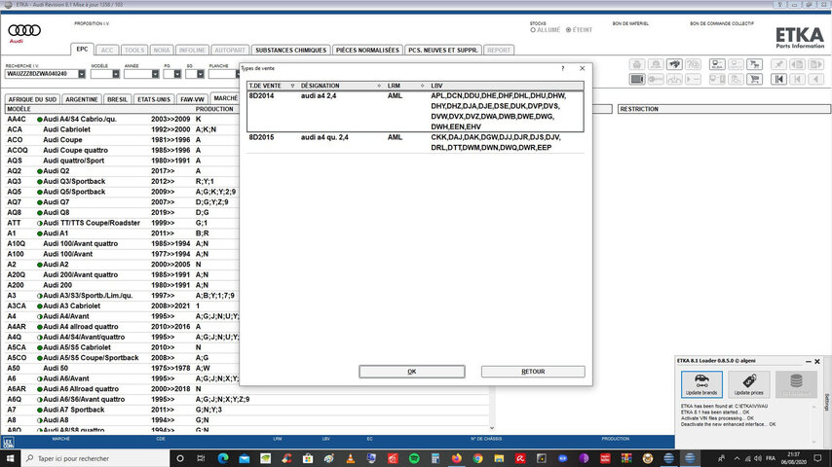
Task: Open Spotify from the taskbar
Action: [x=414, y=458]
